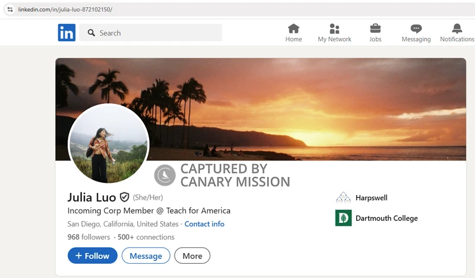The height and width of the screenshot is (278, 475).
Task: Click the Harpswell logo icon
Action: pyautogui.click(x=343, y=197)
